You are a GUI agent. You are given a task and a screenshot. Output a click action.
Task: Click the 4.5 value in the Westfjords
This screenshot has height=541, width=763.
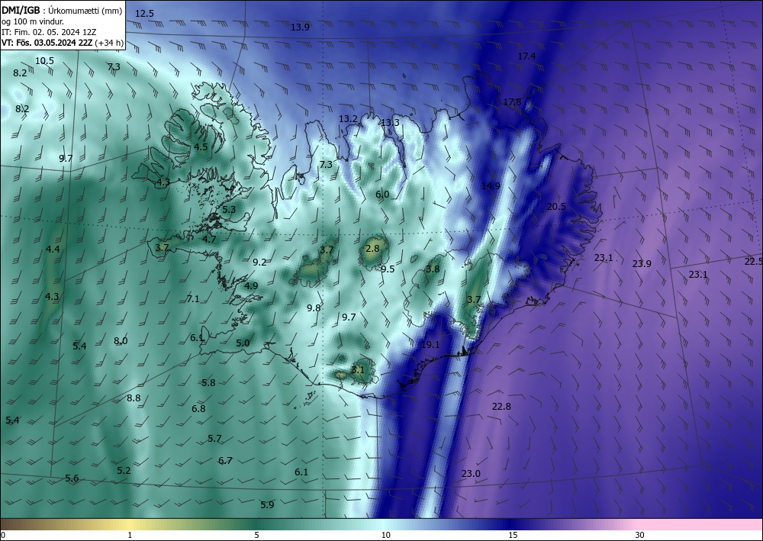(x=201, y=147)
